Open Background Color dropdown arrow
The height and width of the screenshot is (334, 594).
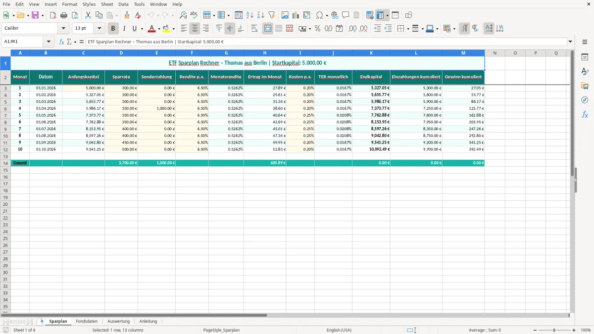[173, 29]
